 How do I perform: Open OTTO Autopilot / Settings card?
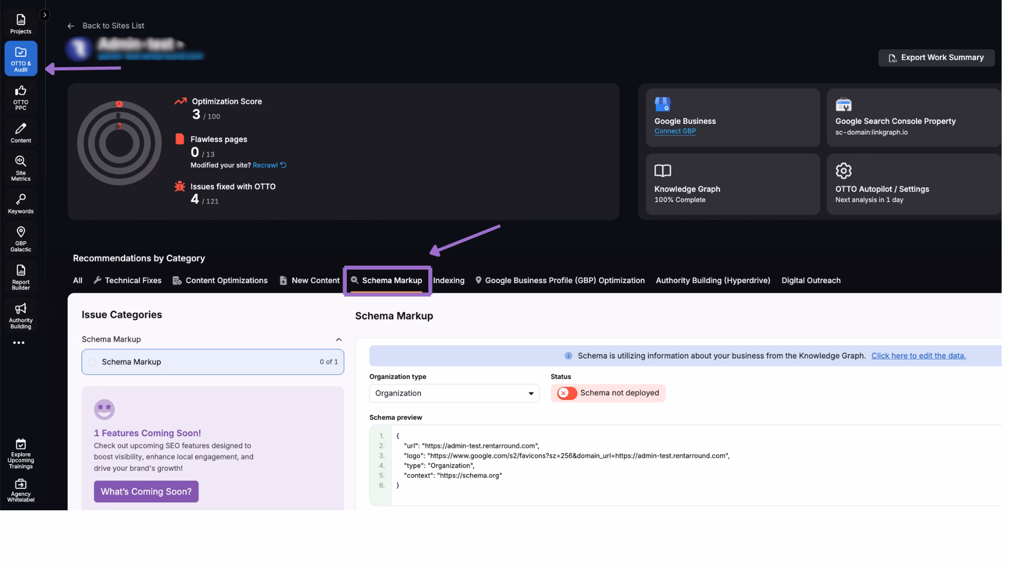[x=913, y=184]
